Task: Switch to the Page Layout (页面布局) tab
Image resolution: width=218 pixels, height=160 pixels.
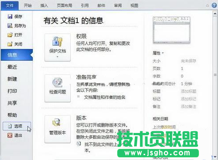Action: (x=64, y=6)
